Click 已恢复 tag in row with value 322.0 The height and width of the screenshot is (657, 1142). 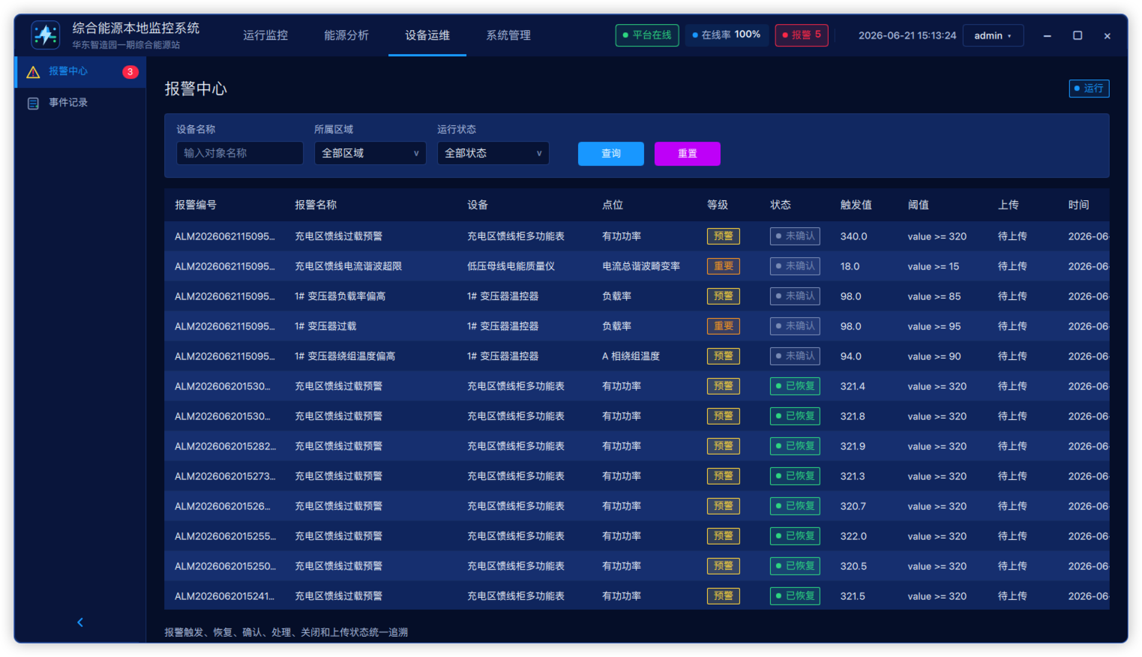795,536
